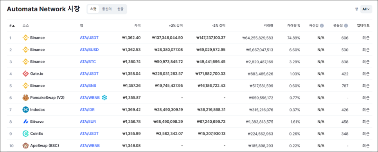The height and width of the screenshot is (152, 378).
Task: Sort by 소스 column header
Action: [25, 25]
